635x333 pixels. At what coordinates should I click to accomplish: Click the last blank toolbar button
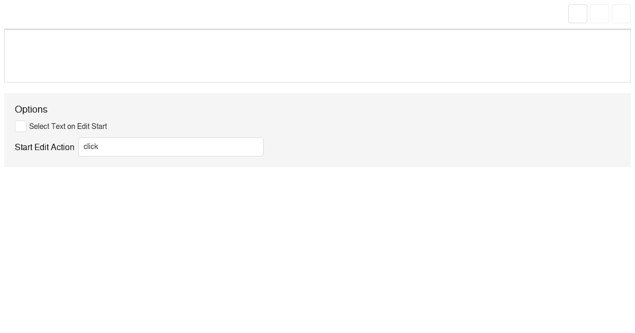tap(621, 14)
